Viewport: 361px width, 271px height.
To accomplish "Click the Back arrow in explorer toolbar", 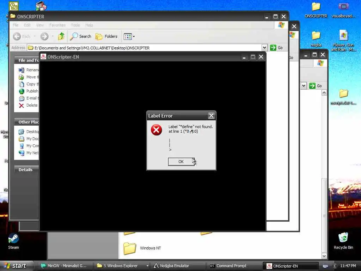I will click(x=17, y=36).
